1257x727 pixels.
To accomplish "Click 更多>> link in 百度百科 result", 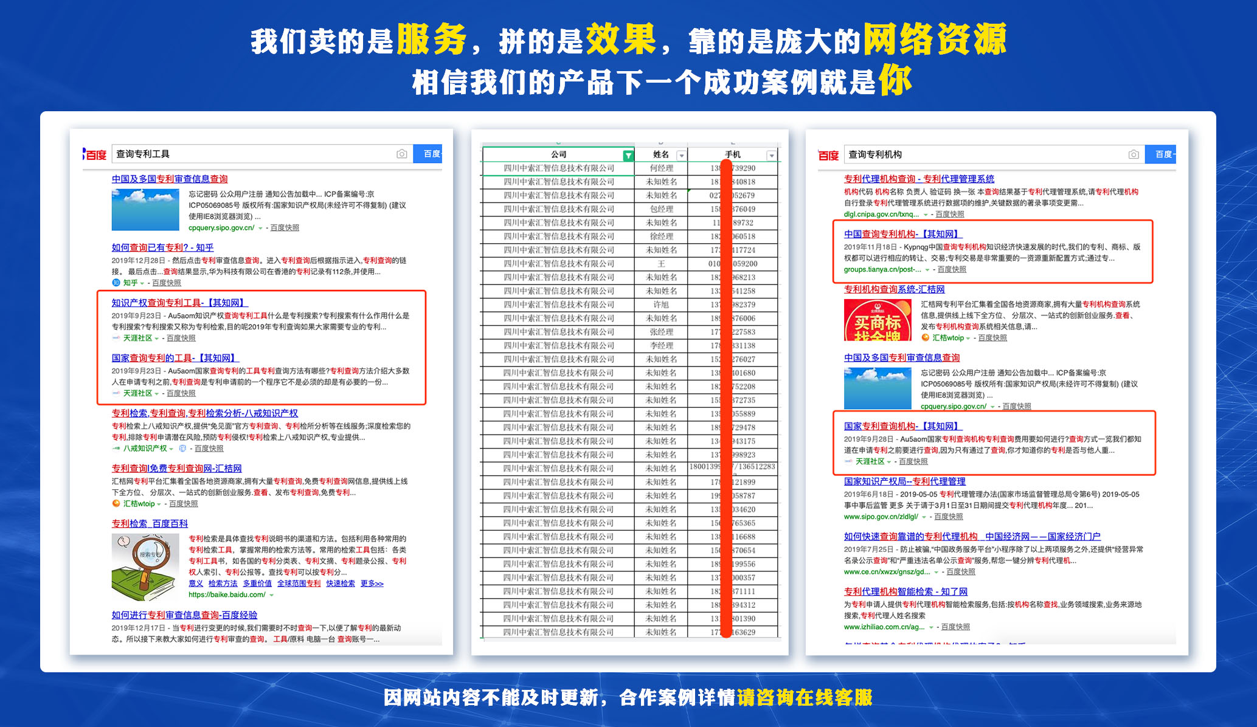I will tap(372, 584).
